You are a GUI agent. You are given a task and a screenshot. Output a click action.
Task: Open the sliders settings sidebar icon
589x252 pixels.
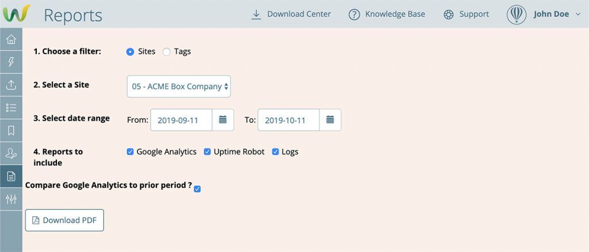11,199
